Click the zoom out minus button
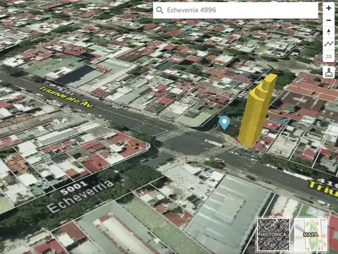Image resolution: width=338 pixels, height=254 pixels. click(329, 20)
